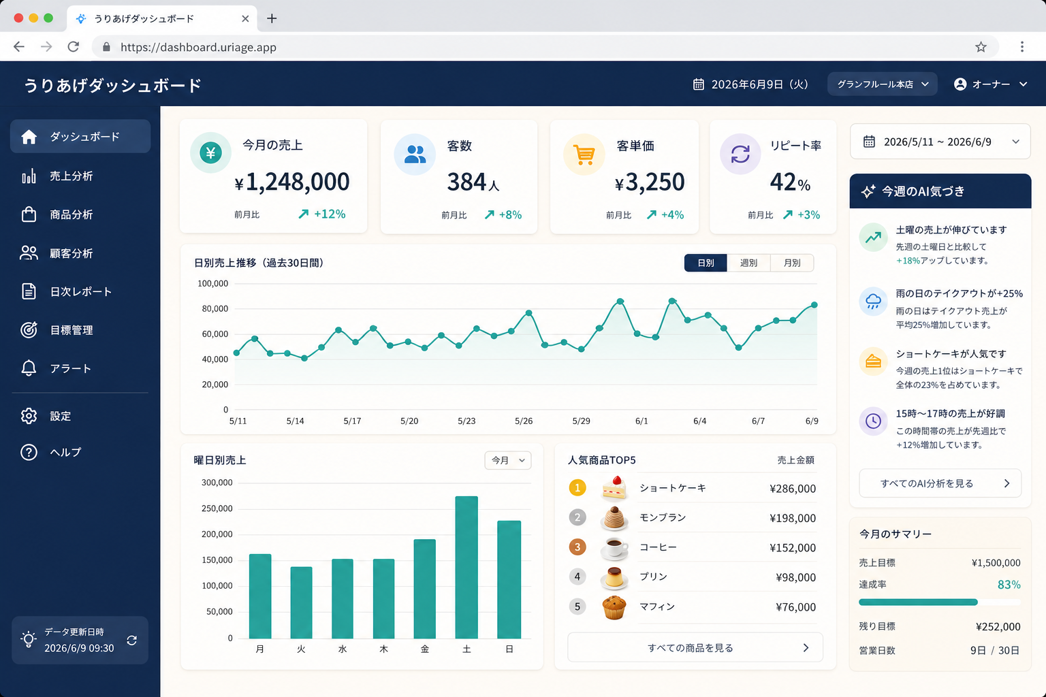Click the data refresh icon in sidebar footer

point(132,641)
